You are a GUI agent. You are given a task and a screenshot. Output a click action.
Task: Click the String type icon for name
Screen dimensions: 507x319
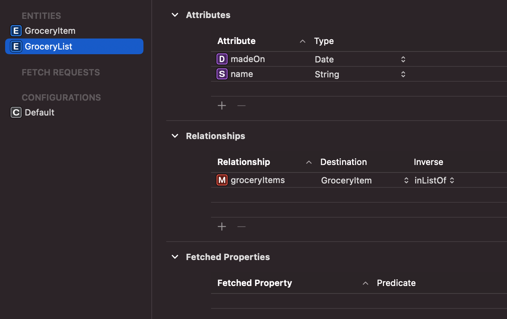coord(222,74)
